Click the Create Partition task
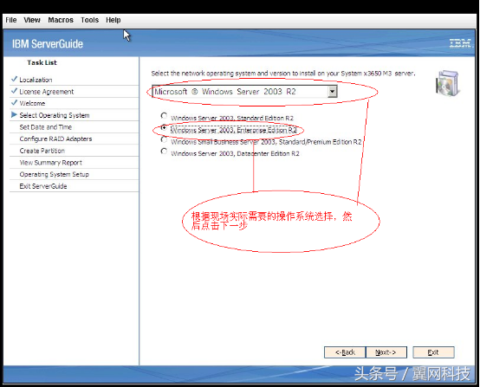The width and height of the screenshot is (480, 387). (42, 151)
